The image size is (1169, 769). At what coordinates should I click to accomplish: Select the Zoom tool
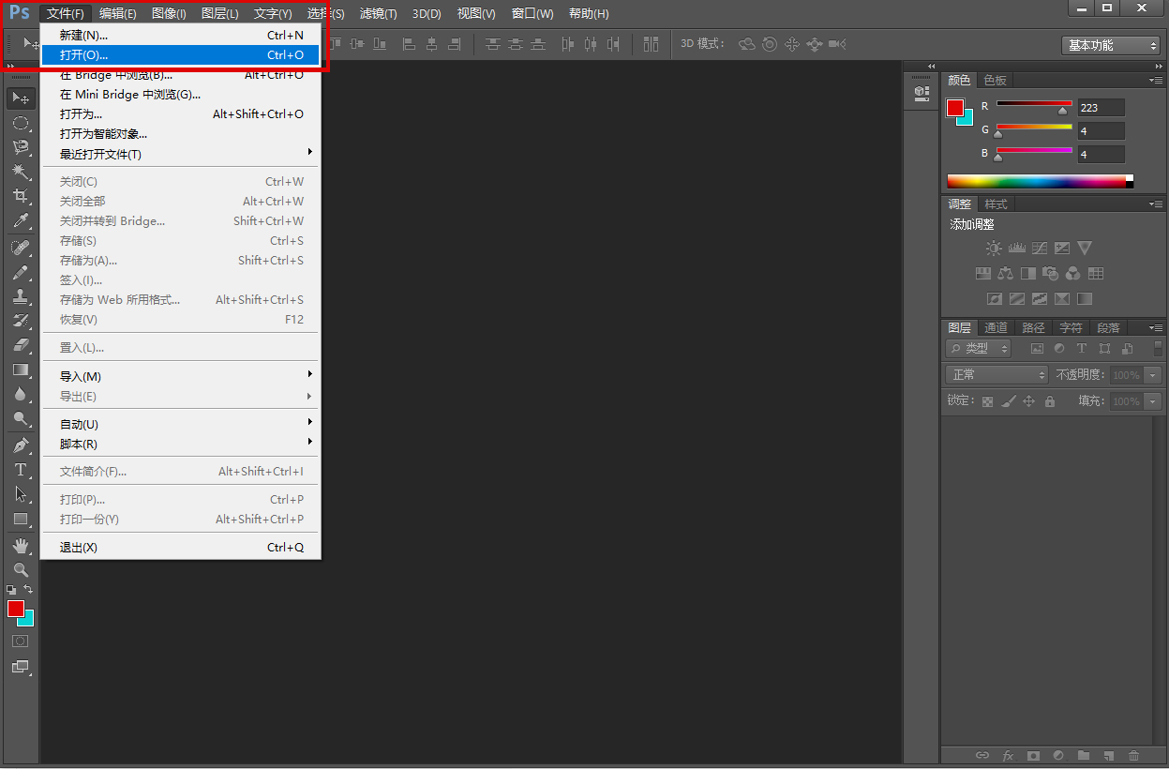pos(20,570)
